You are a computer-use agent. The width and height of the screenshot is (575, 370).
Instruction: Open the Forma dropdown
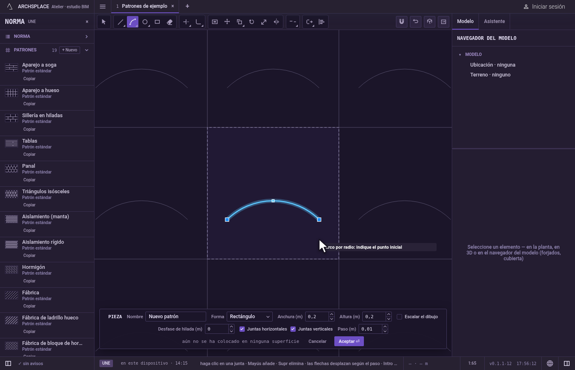(249, 317)
